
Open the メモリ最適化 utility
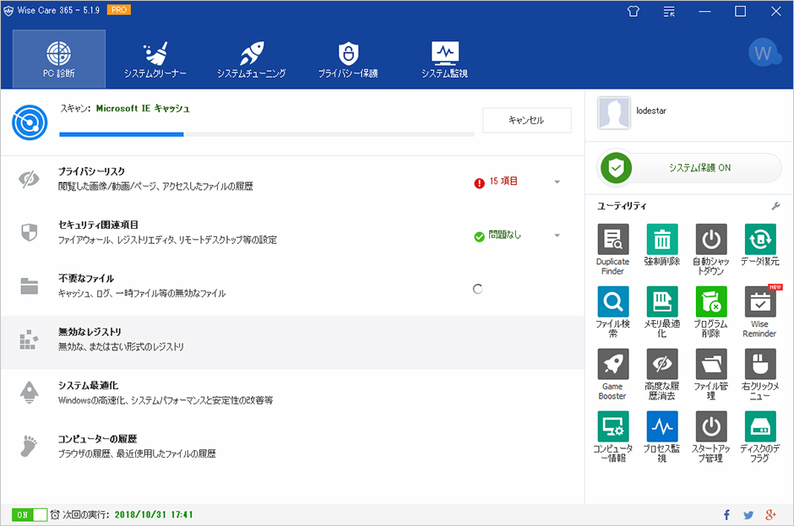pos(661,302)
